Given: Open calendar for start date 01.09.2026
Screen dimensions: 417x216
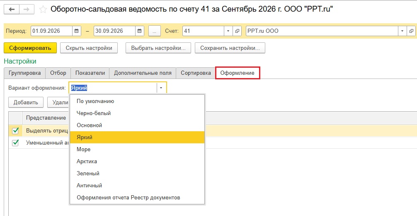Looking at the screenshot, I should click(77, 31).
